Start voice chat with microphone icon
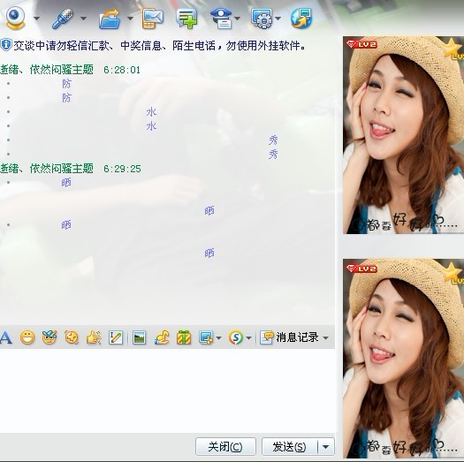Viewport: 464px width, 462px height. click(x=63, y=19)
